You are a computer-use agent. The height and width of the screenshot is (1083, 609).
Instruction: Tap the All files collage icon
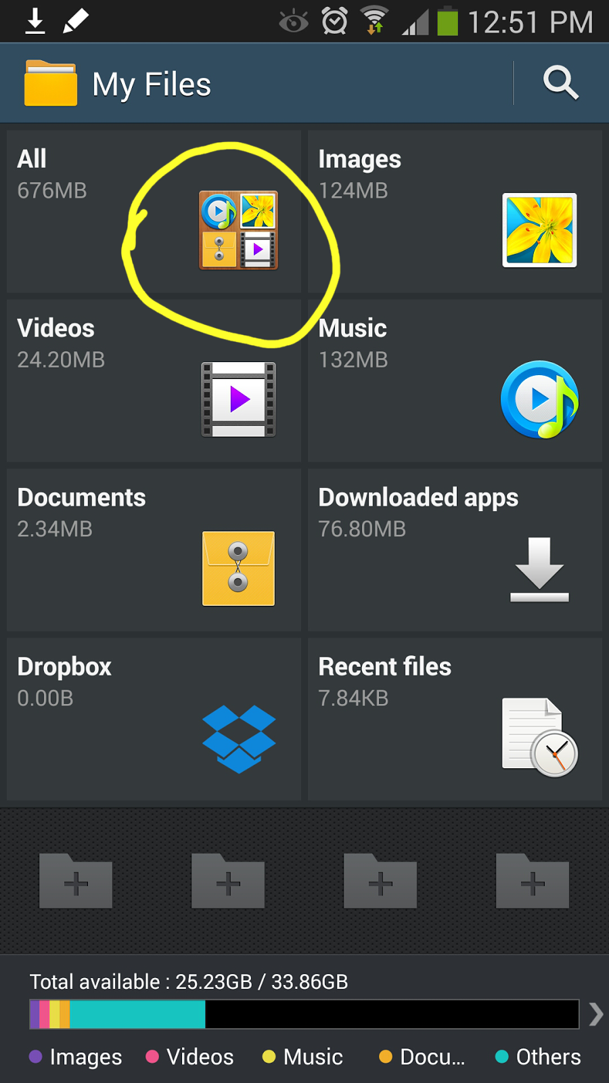(x=238, y=230)
